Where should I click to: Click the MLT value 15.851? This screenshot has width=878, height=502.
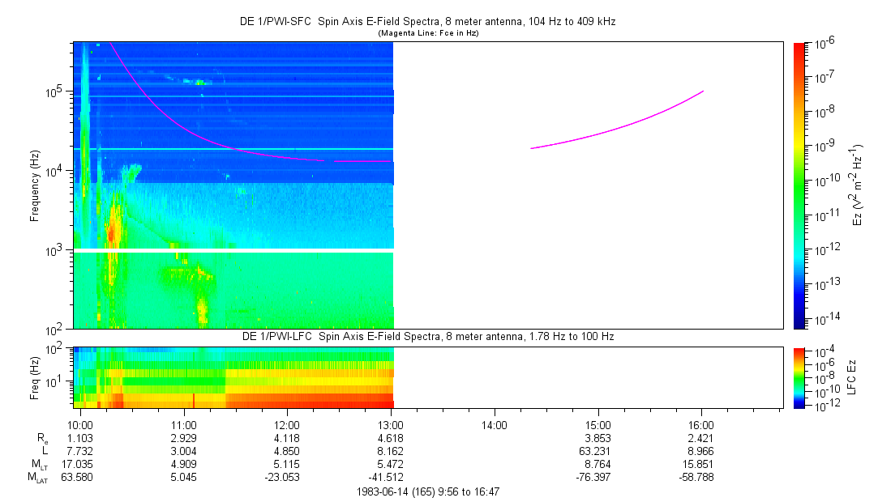pos(698,464)
